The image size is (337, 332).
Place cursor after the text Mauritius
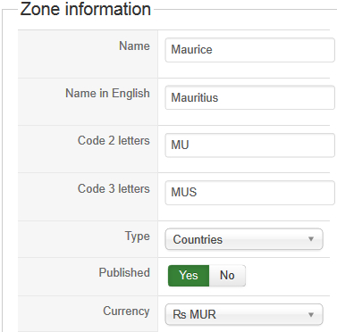pos(219,97)
